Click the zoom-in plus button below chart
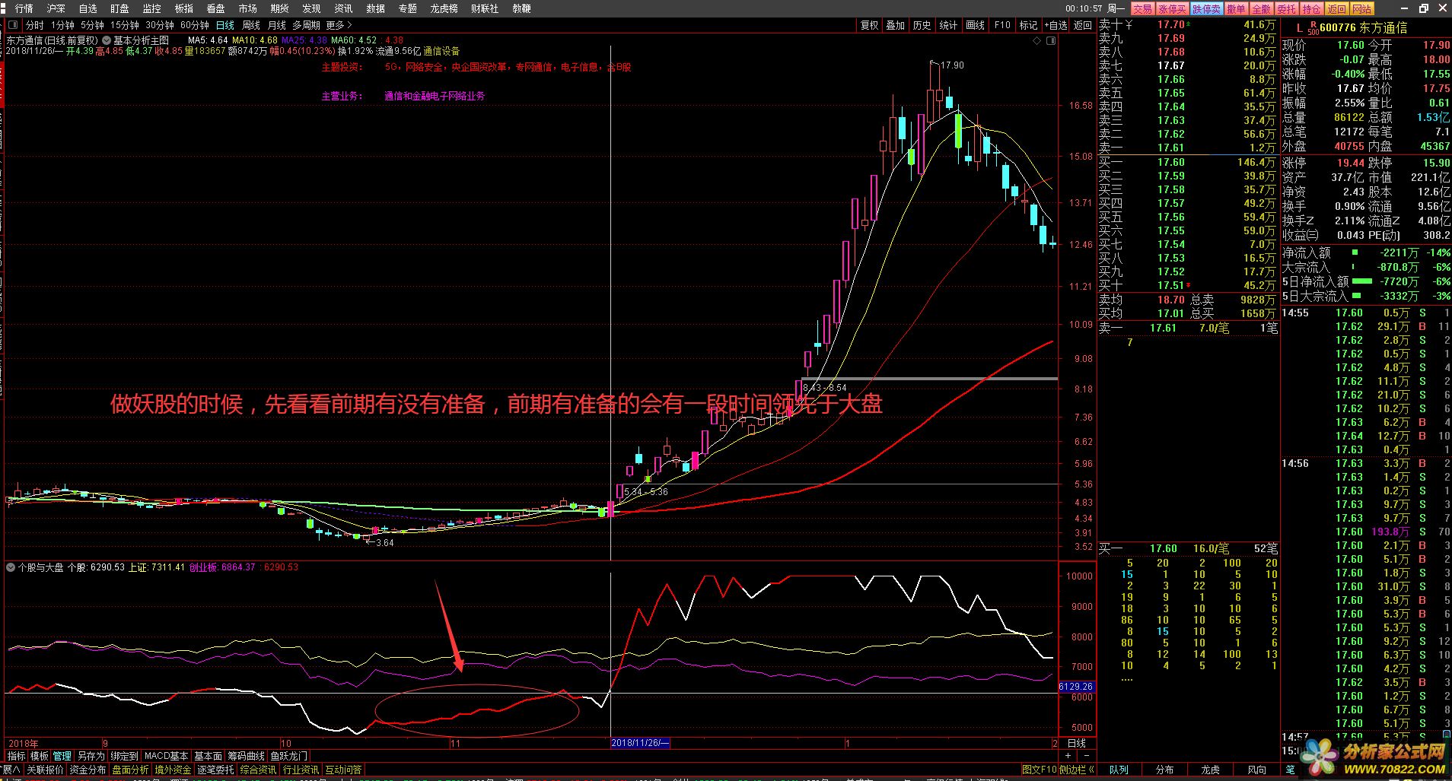The image size is (1452, 781). coord(1068,756)
